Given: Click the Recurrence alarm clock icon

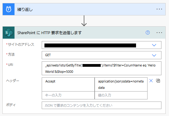Looking at the screenshot, I should tap(8, 9).
